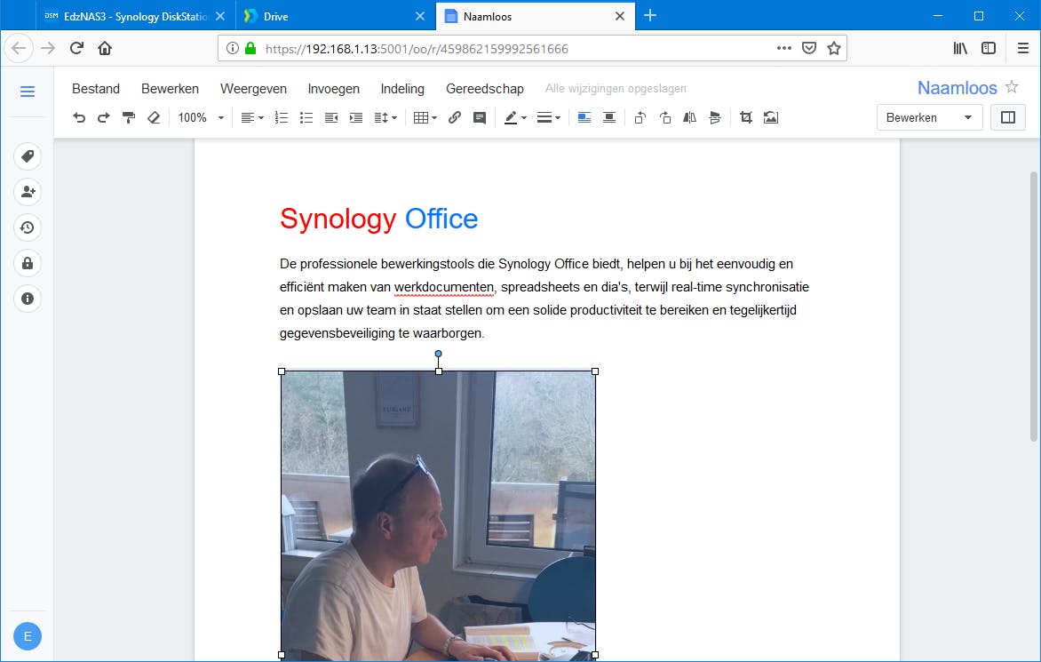Select the inserted photo
The height and width of the screenshot is (662, 1041).
(438, 514)
